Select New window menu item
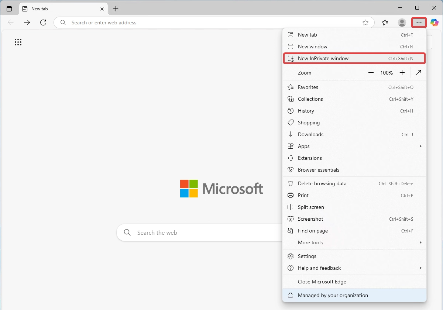Screen dimensions: 443x310 pos(354,46)
